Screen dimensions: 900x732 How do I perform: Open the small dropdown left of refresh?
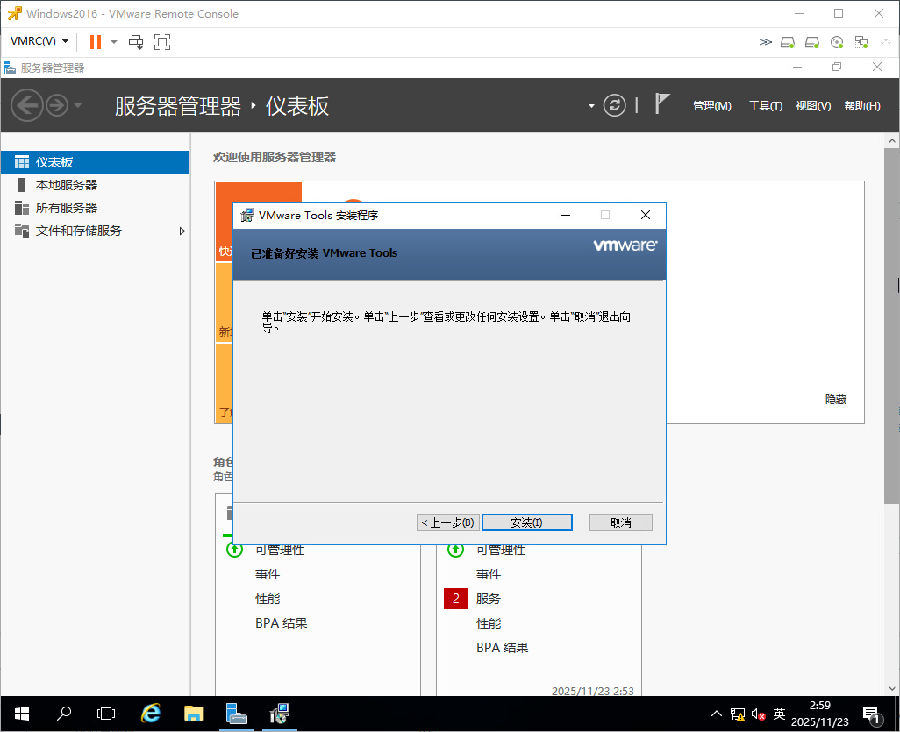pyautogui.click(x=591, y=106)
